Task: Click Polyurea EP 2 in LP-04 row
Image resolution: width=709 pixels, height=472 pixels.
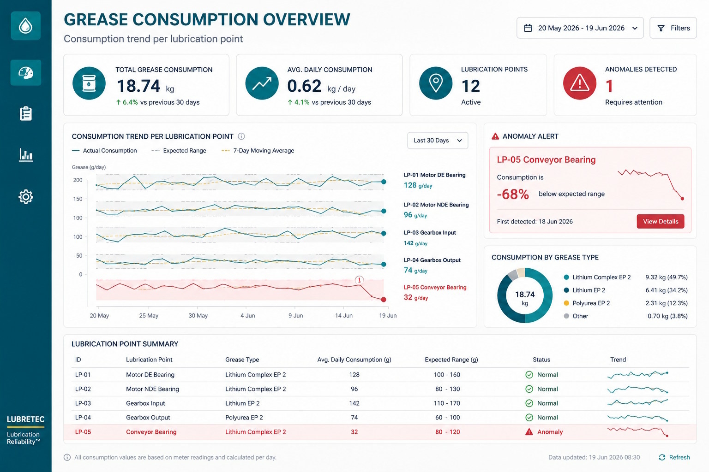Action: tap(244, 418)
